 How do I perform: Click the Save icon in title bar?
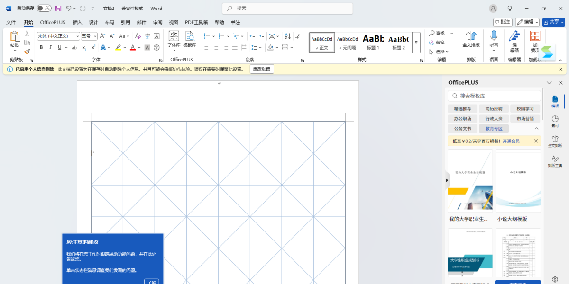click(x=58, y=8)
